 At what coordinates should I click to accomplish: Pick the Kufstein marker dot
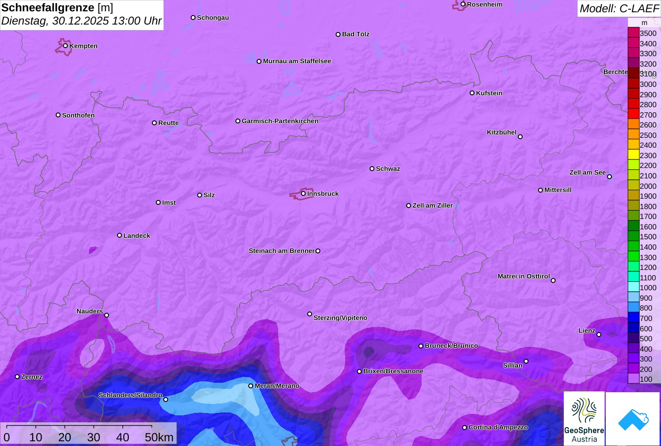(x=472, y=93)
